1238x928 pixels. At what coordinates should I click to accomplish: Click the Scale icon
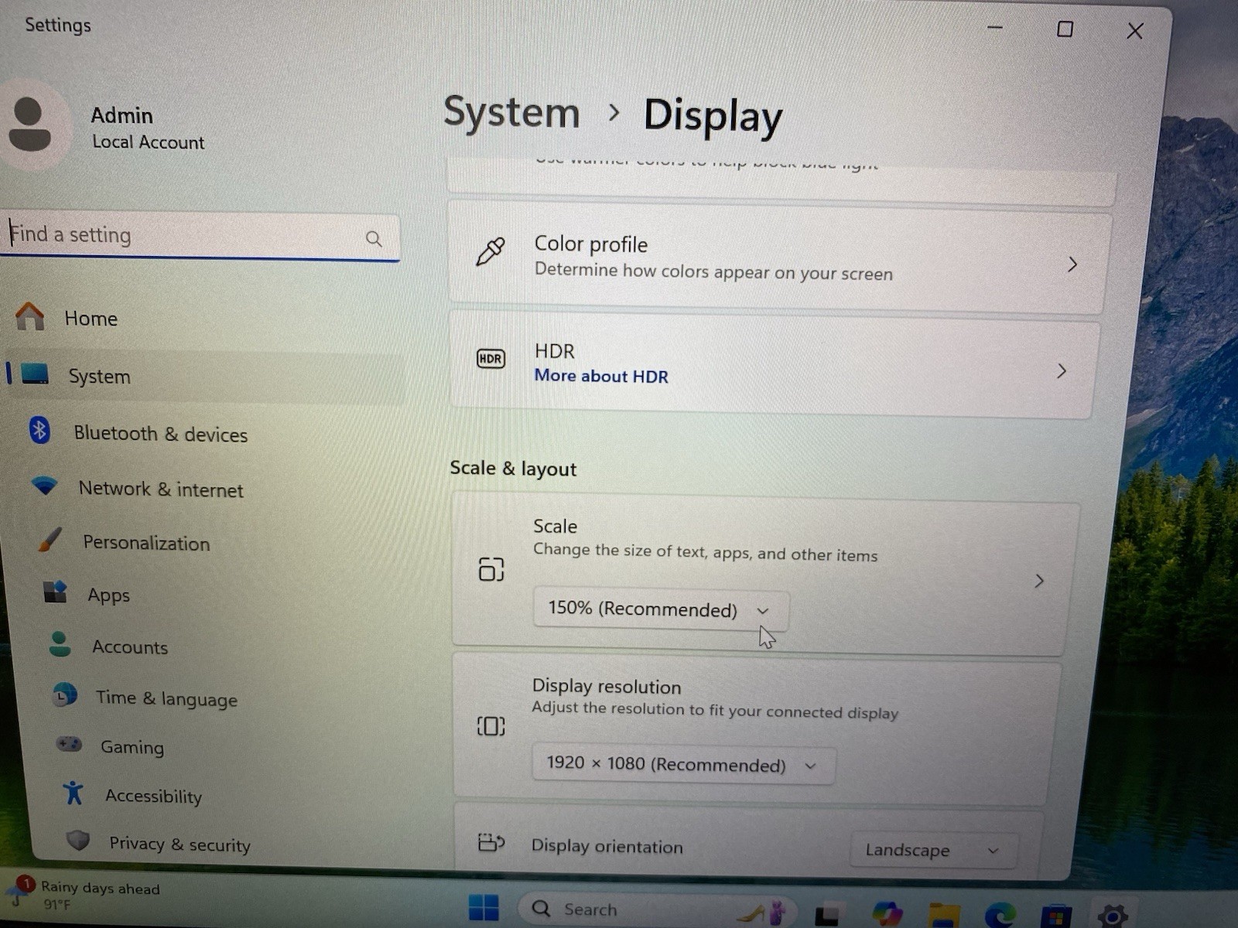click(491, 569)
